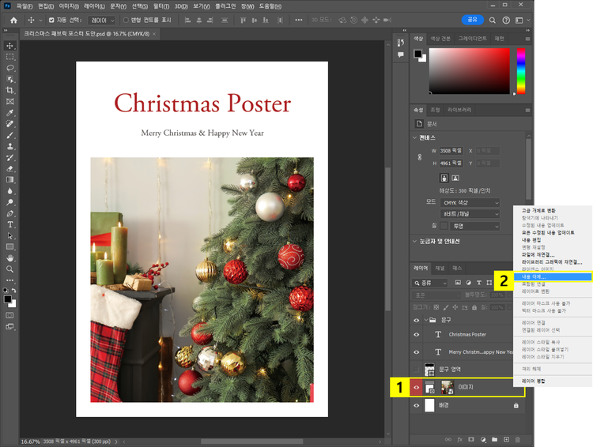Select the Zoom tool
The image size is (593, 447).
pyautogui.click(x=10, y=269)
